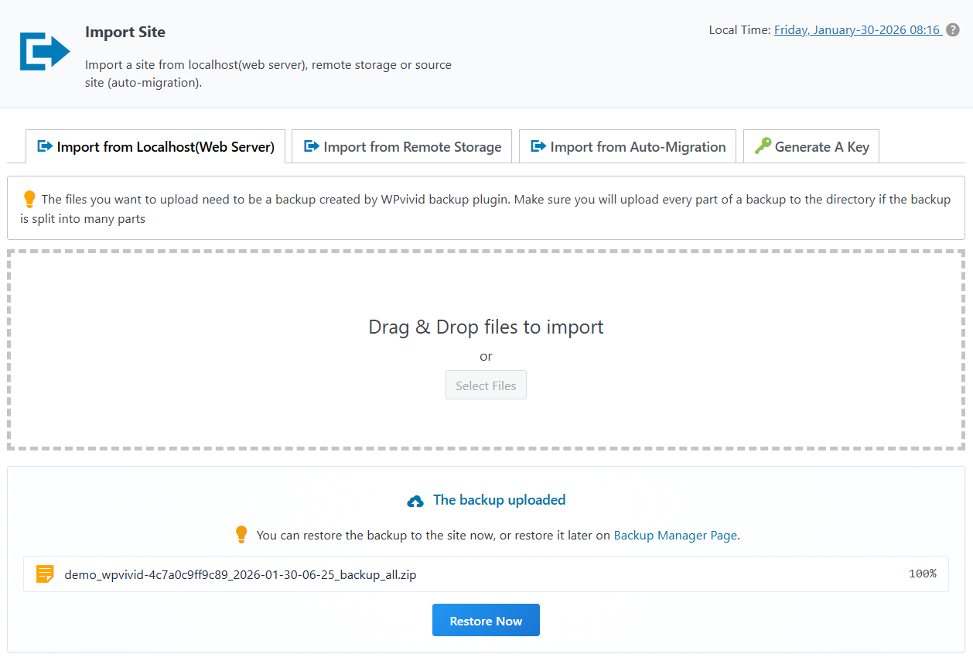
Task: Click the 100% upload progress indicator
Action: pyautogui.click(x=922, y=574)
